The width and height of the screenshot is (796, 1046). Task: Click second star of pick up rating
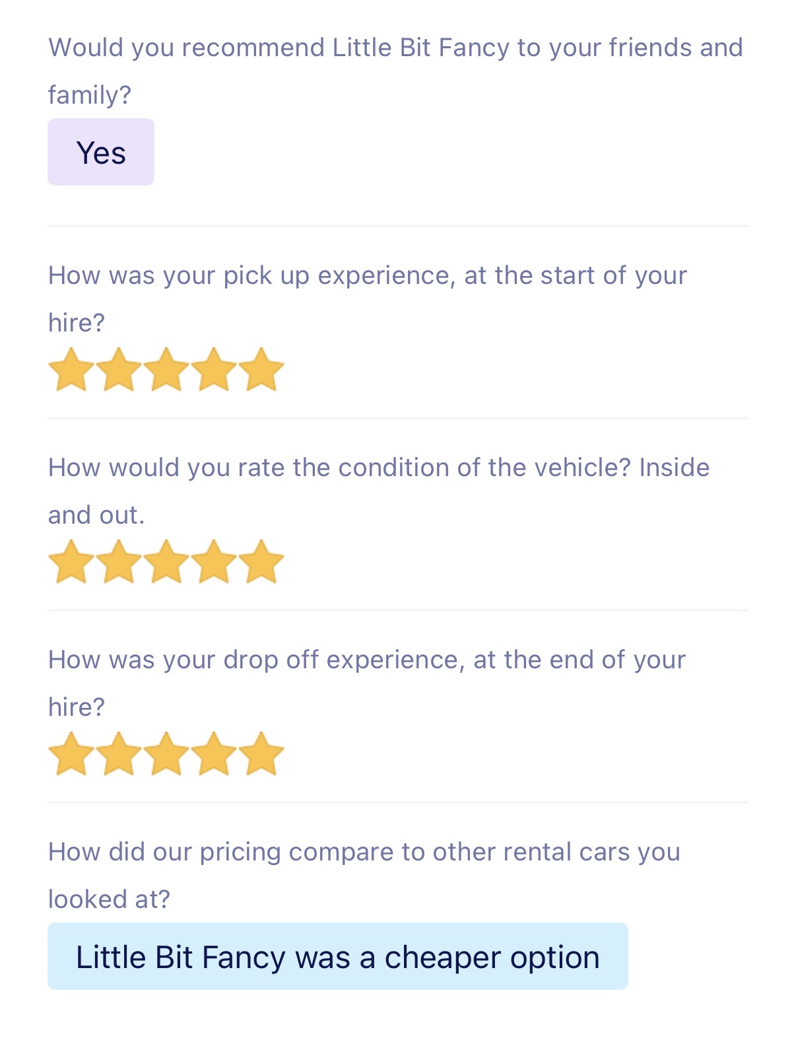click(x=119, y=370)
